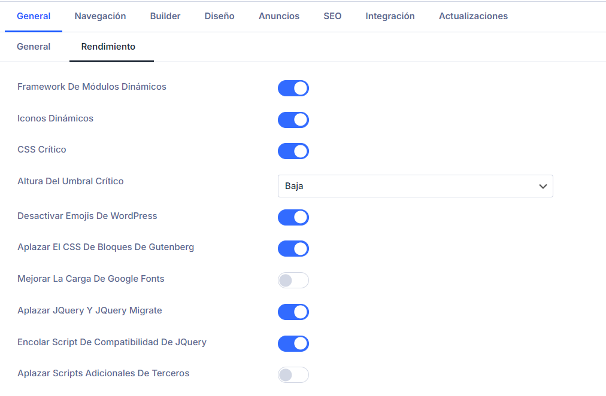Open the top-level General tab
The image size is (606, 396).
click(34, 16)
